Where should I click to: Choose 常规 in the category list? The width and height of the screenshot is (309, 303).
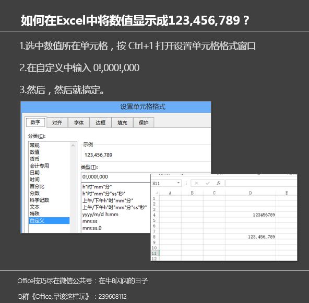click(x=49, y=145)
